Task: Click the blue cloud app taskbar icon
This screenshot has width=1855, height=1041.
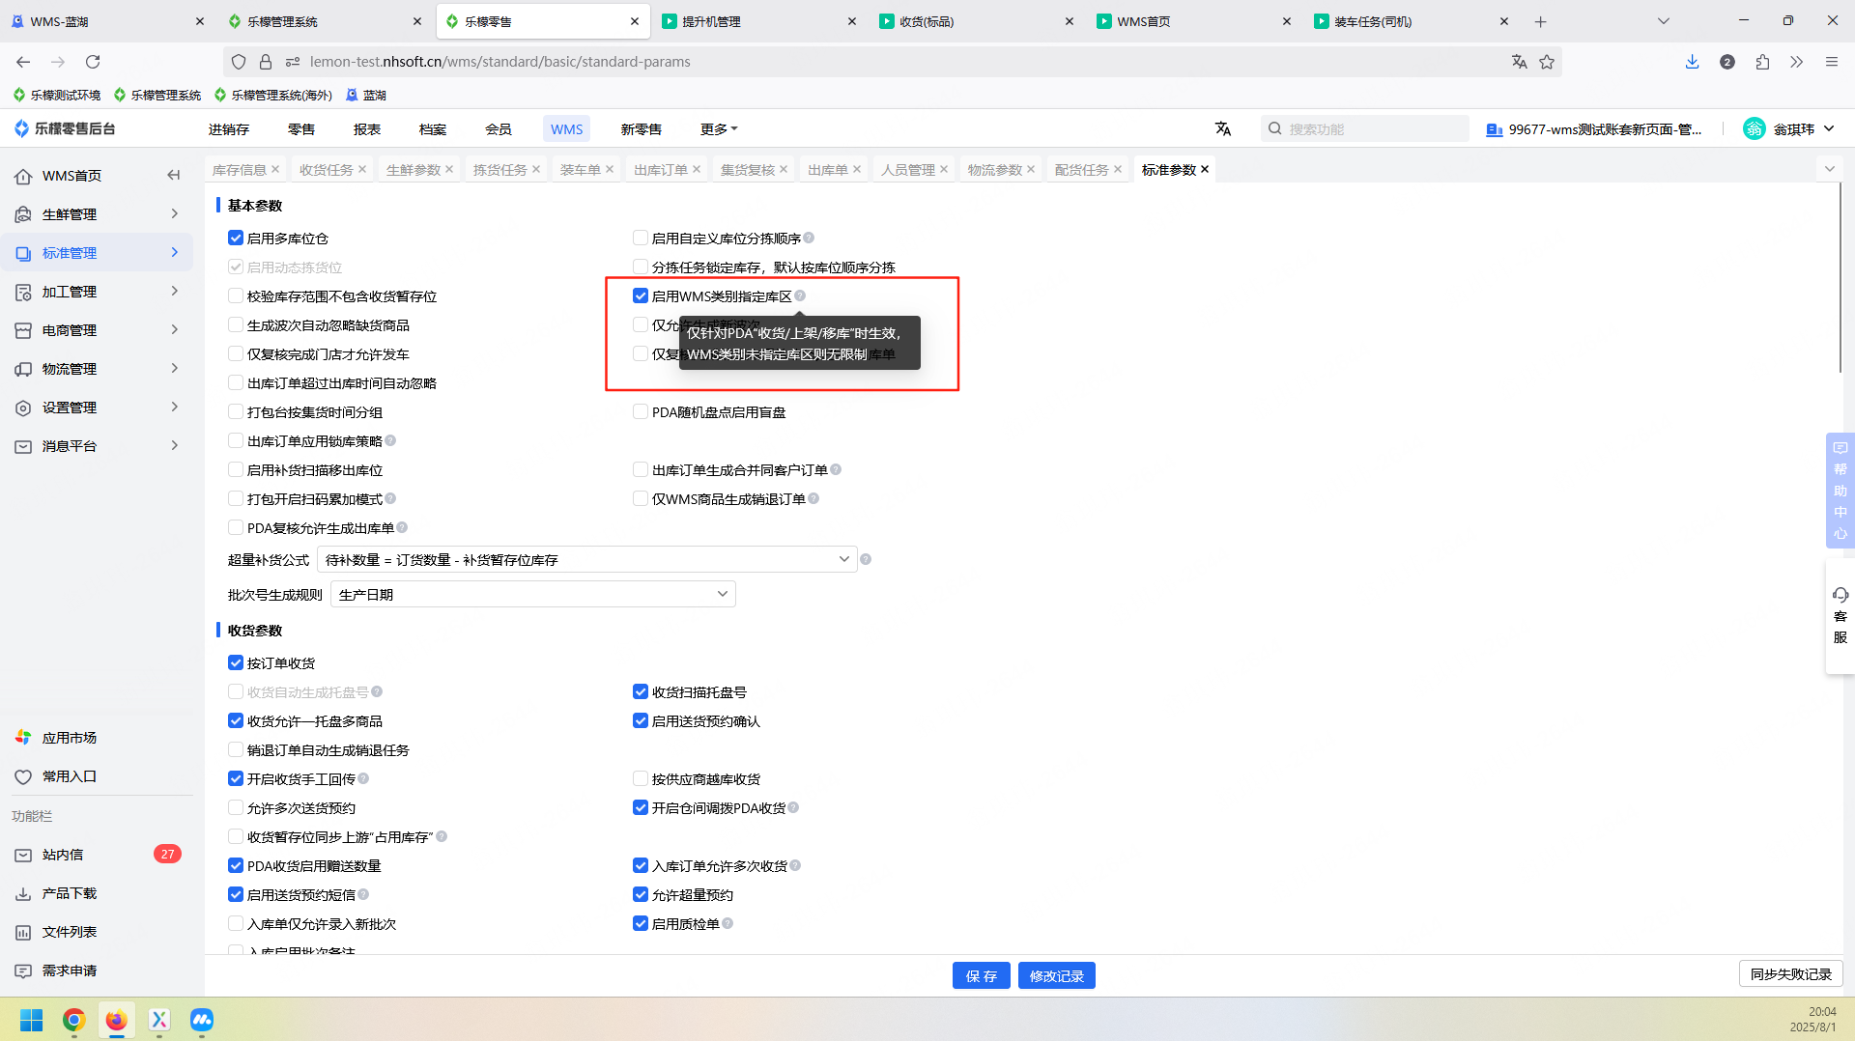Action: pyautogui.click(x=202, y=1020)
